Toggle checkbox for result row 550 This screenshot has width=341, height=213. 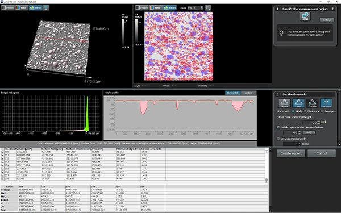pyautogui.click(x=3, y=152)
